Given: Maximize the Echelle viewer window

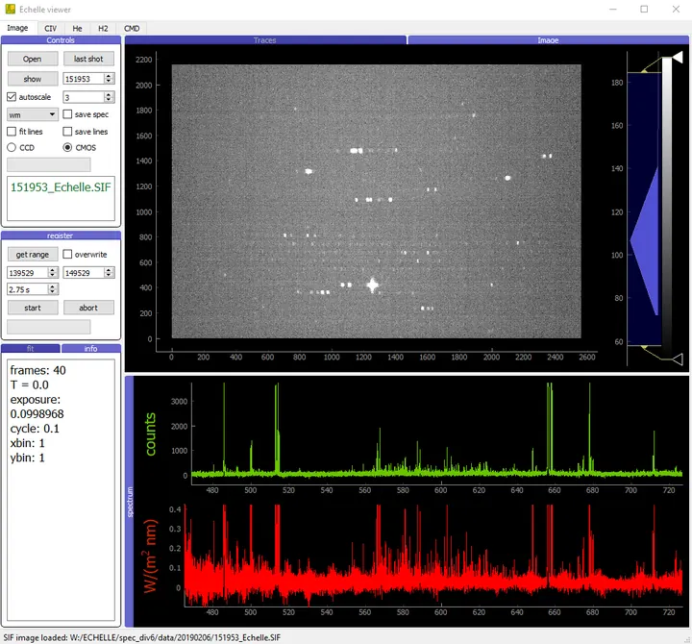Looking at the screenshot, I should click(644, 10).
